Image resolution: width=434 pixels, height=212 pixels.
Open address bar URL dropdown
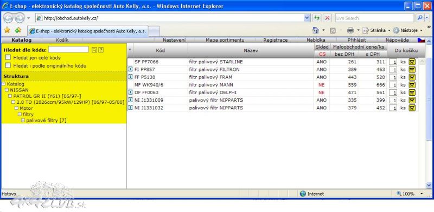pos(307,18)
